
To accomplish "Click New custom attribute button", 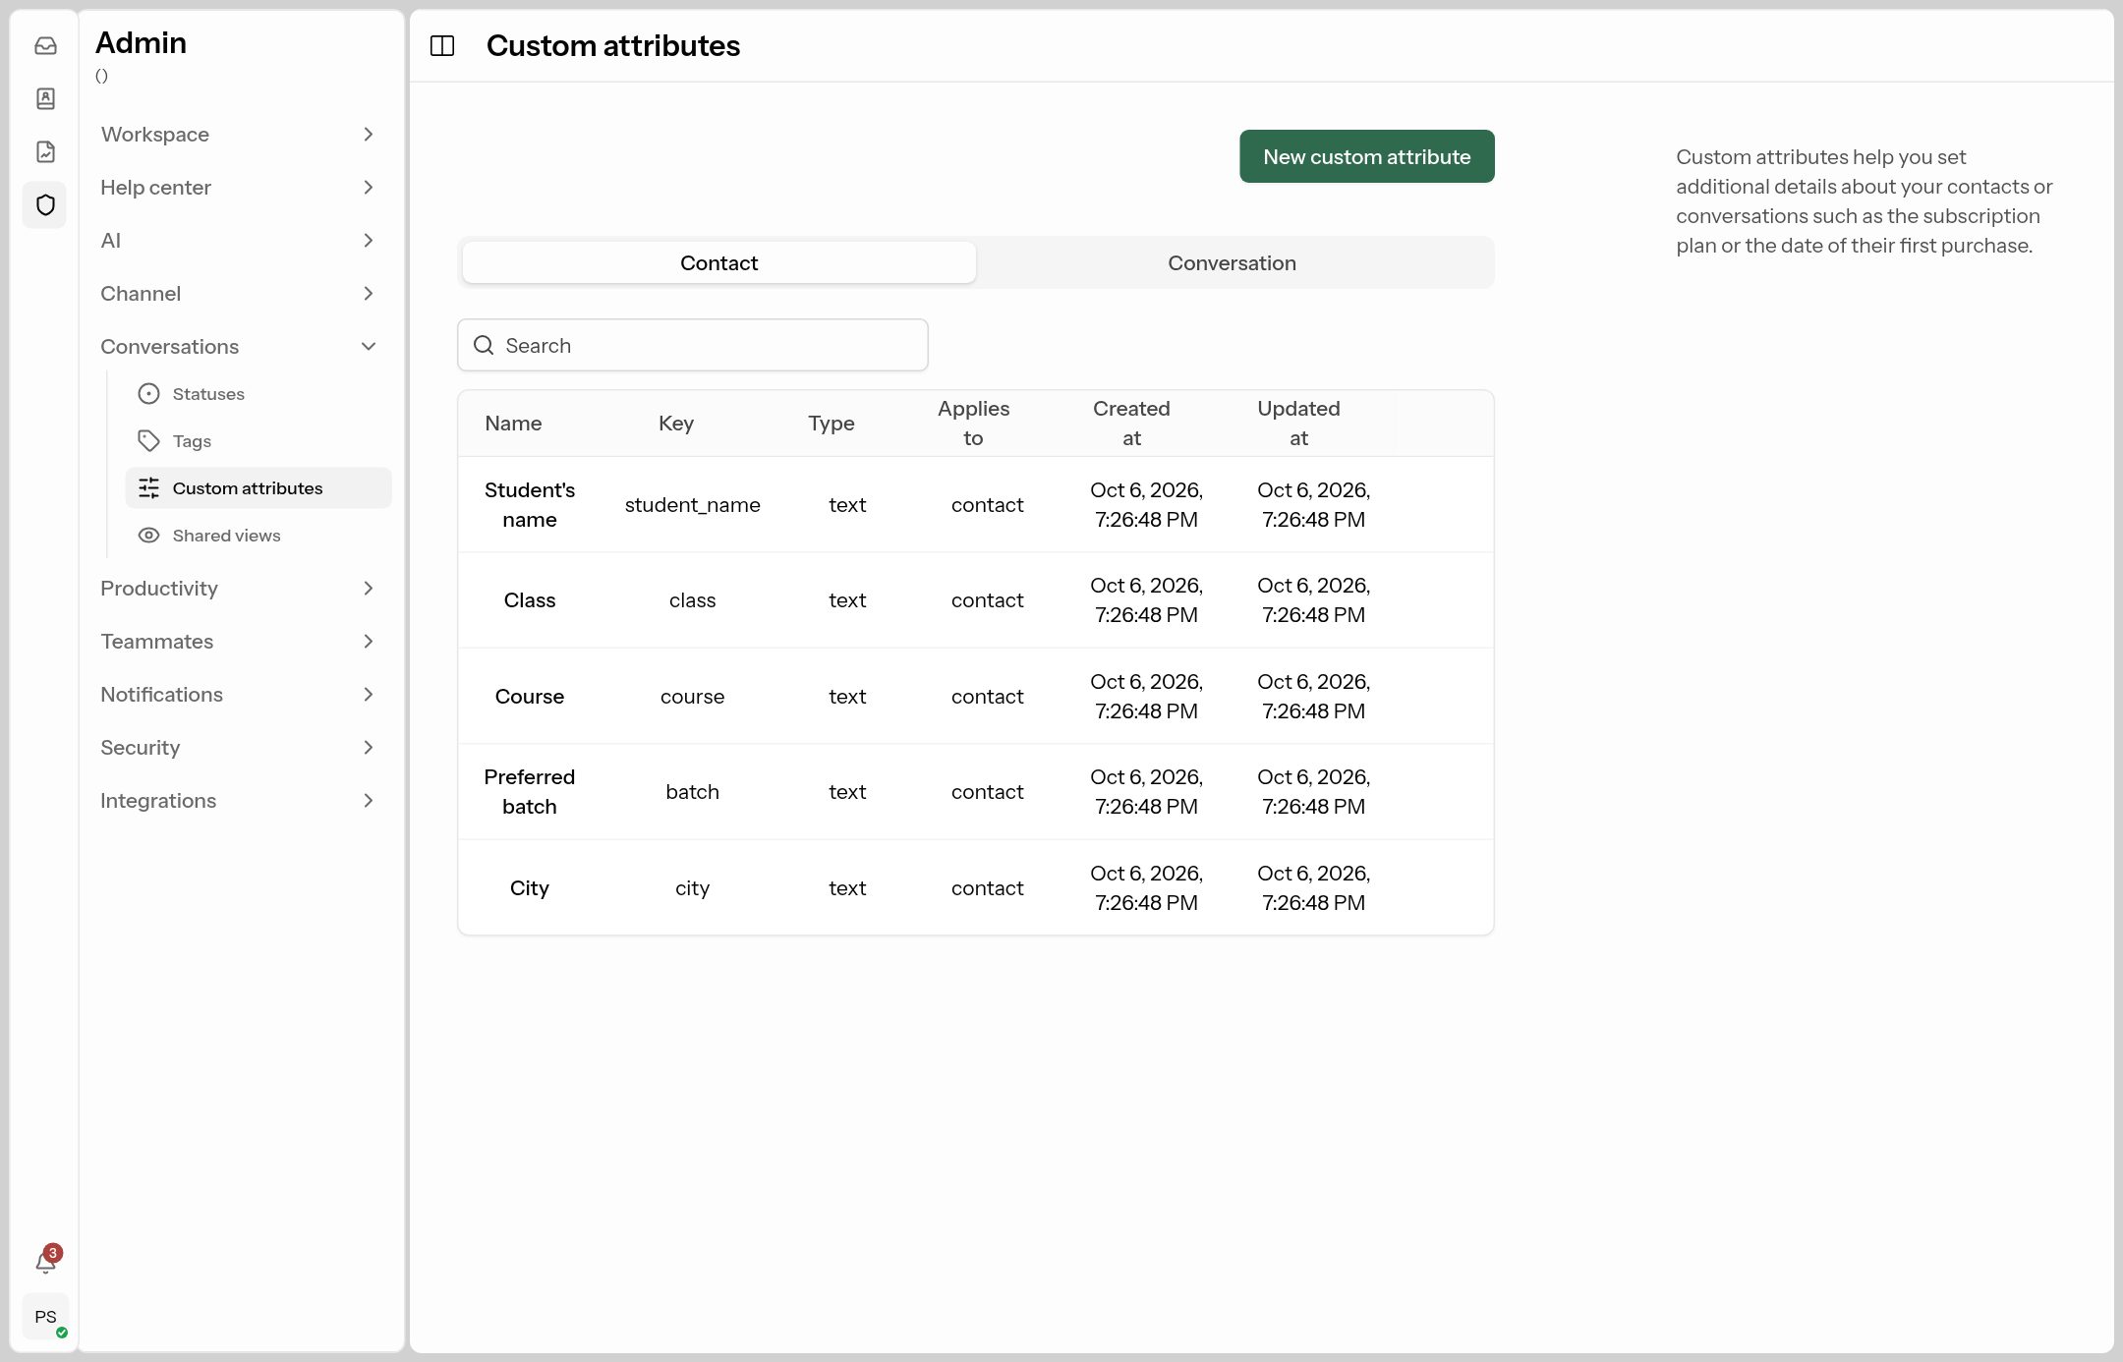I will click(x=1366, y=156).
